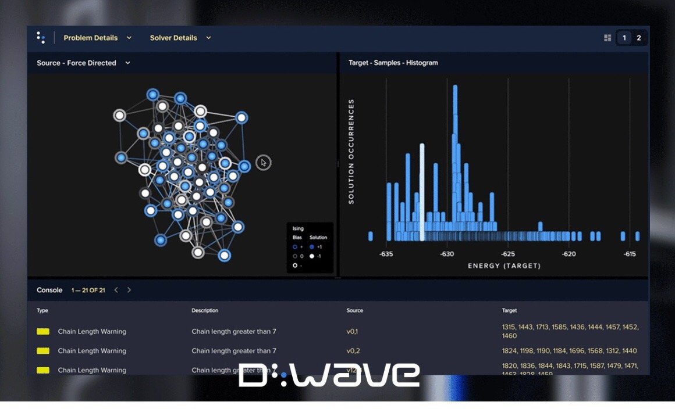Screen dimensions: 675x416
Task: Click the Console panel label
Action: (49, 290)
